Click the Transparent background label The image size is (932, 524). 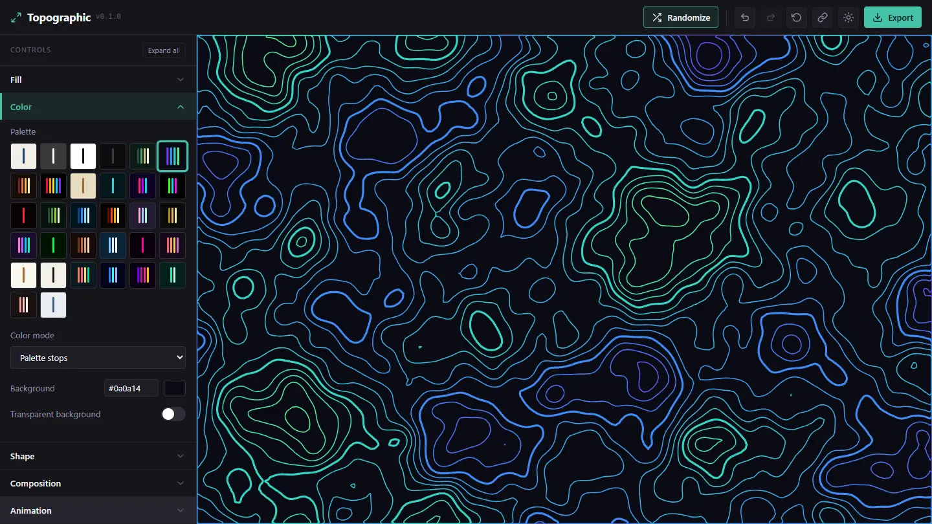(56, 414)
